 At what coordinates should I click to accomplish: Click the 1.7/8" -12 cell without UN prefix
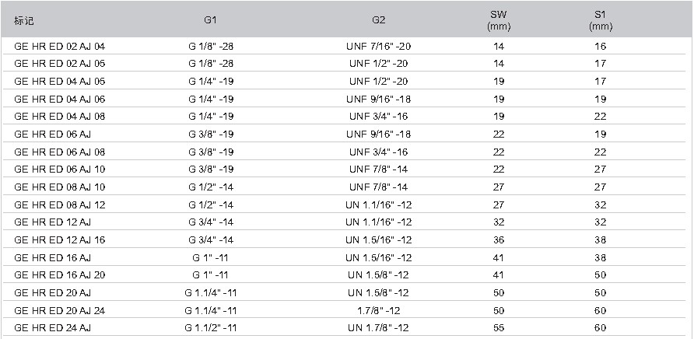coord(378,310)
